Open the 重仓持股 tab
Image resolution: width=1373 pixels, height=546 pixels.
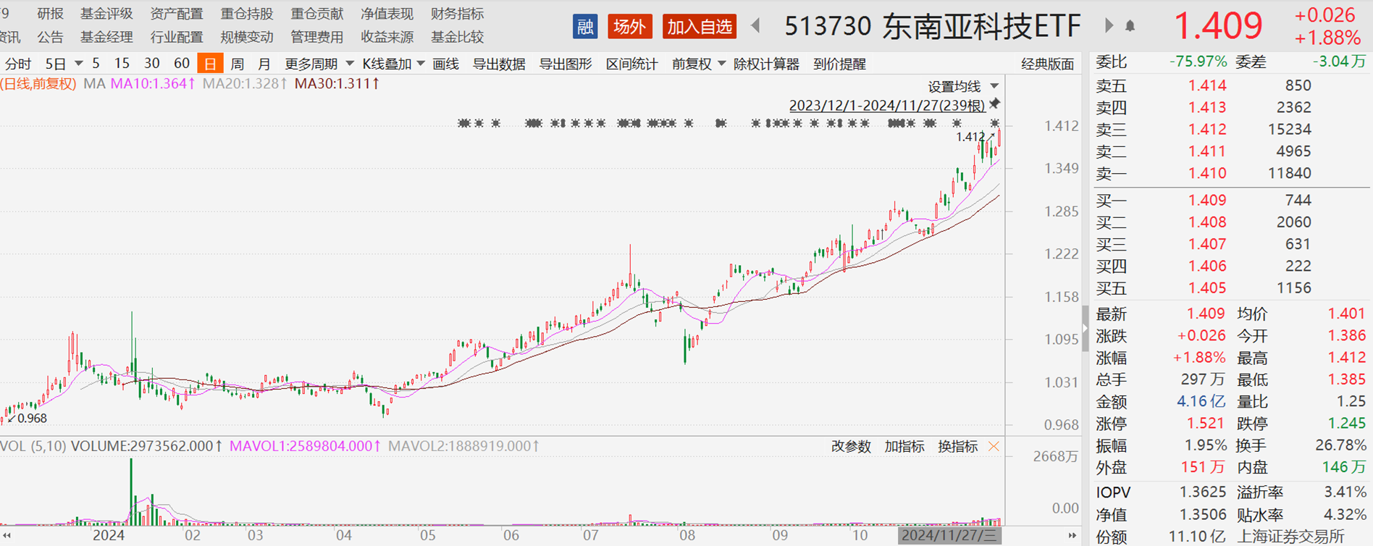247,14
